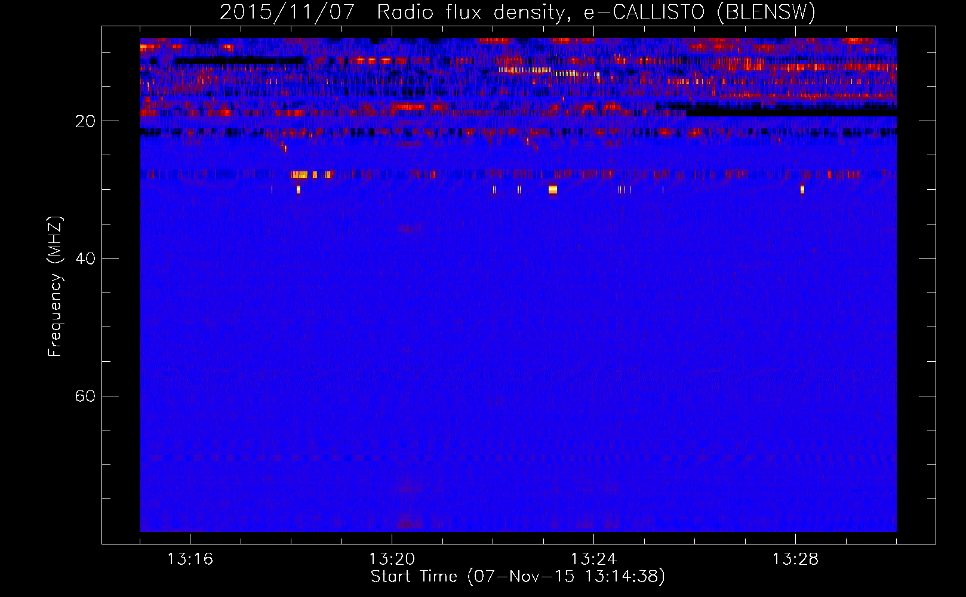Viewport: 966px width, 597px height.
Task: Click the 13:28 time tick label
Action: 795,559
